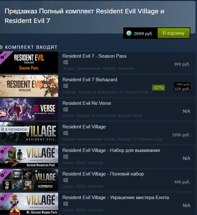Image resolution: width=197 pixels, height=215 pixels.
Task: Click Windows icon under Resident Evil Re:Verse
Action: click(65, 110)
